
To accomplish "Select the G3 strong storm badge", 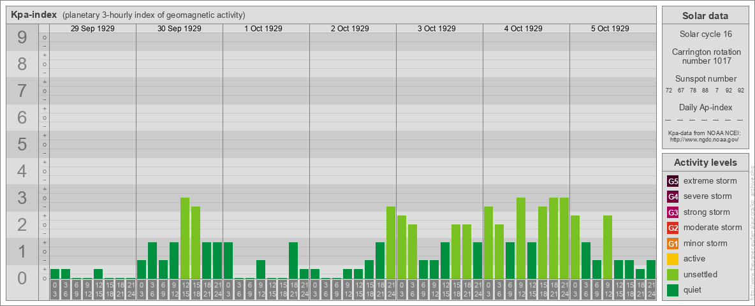I will (x=673, y=212).
